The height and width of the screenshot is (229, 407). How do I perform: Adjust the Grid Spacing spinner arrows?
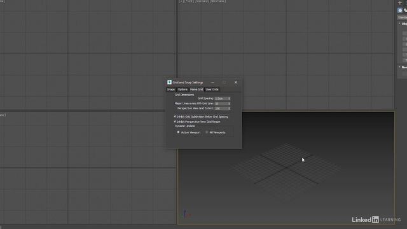(229, 99)
